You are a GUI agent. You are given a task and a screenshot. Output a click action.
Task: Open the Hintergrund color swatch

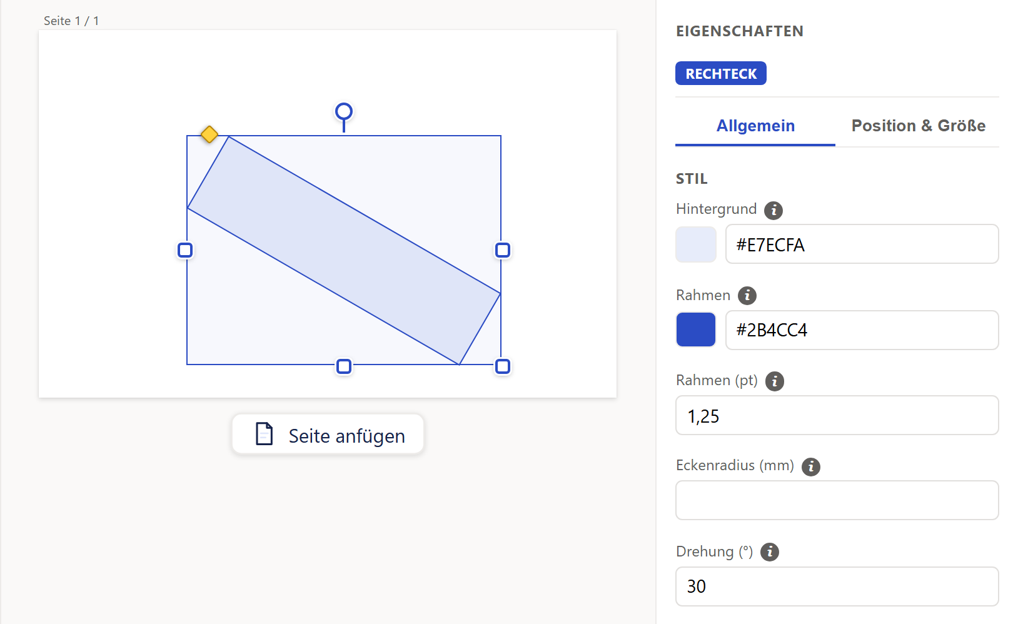point(696,244)
